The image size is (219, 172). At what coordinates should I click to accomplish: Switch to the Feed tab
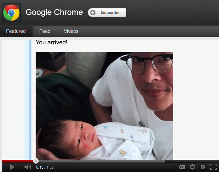[45, 31]
